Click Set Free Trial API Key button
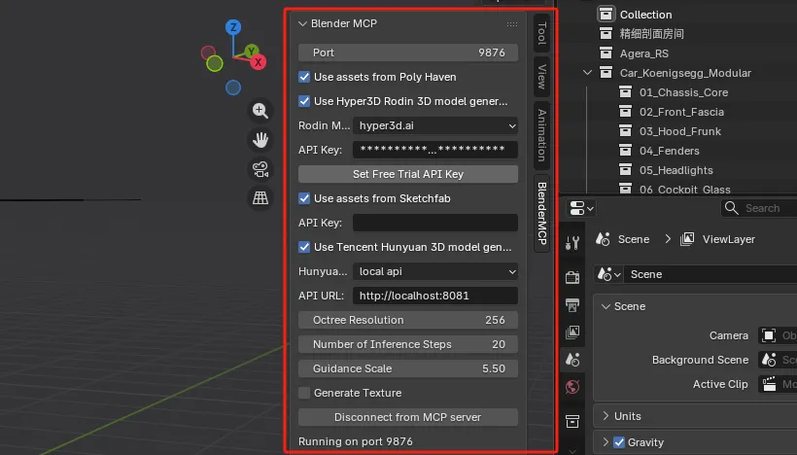The height and width of the screenshot is (455, 797). (x=408, y=174)
